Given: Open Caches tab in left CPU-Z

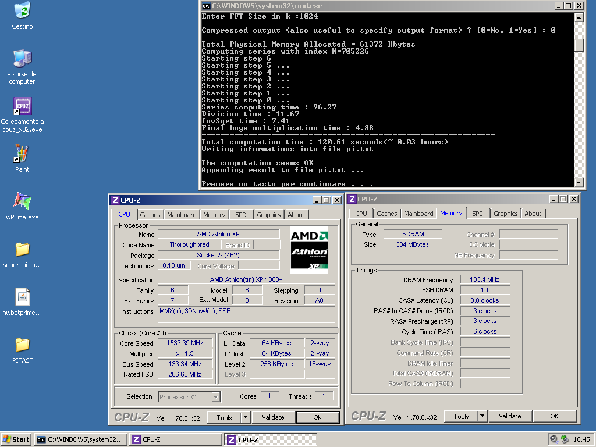Looking at the screenshot, I should (150, 215).
